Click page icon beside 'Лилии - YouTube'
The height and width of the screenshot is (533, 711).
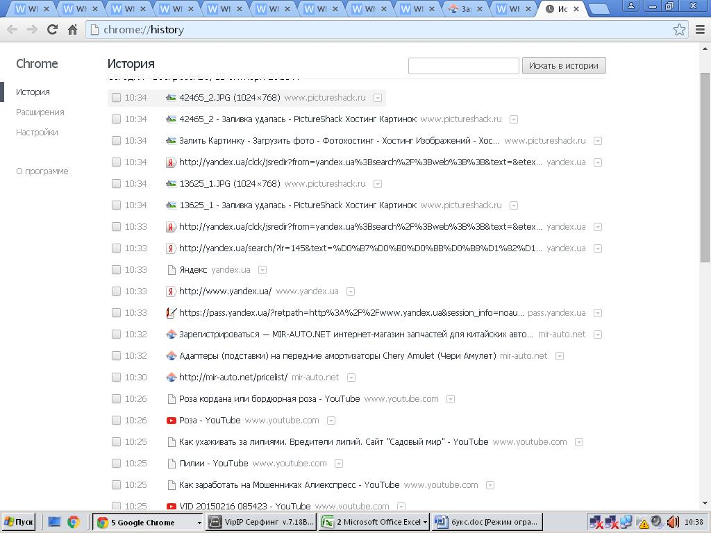click(x=172, y=464)
